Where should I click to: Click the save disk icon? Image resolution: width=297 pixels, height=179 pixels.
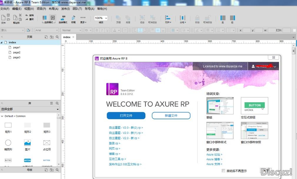[x=8, y=15]
